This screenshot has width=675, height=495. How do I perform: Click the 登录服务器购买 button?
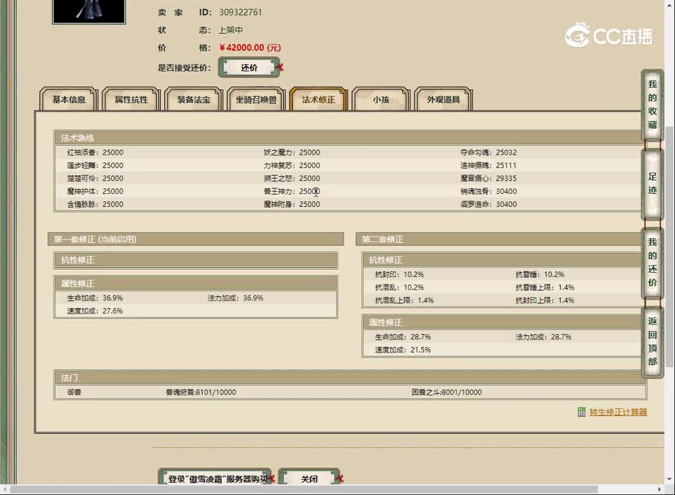(215, 478)
